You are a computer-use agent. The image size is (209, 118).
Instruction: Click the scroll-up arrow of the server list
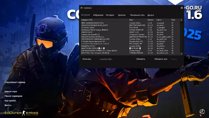click(x=181, y=20)
